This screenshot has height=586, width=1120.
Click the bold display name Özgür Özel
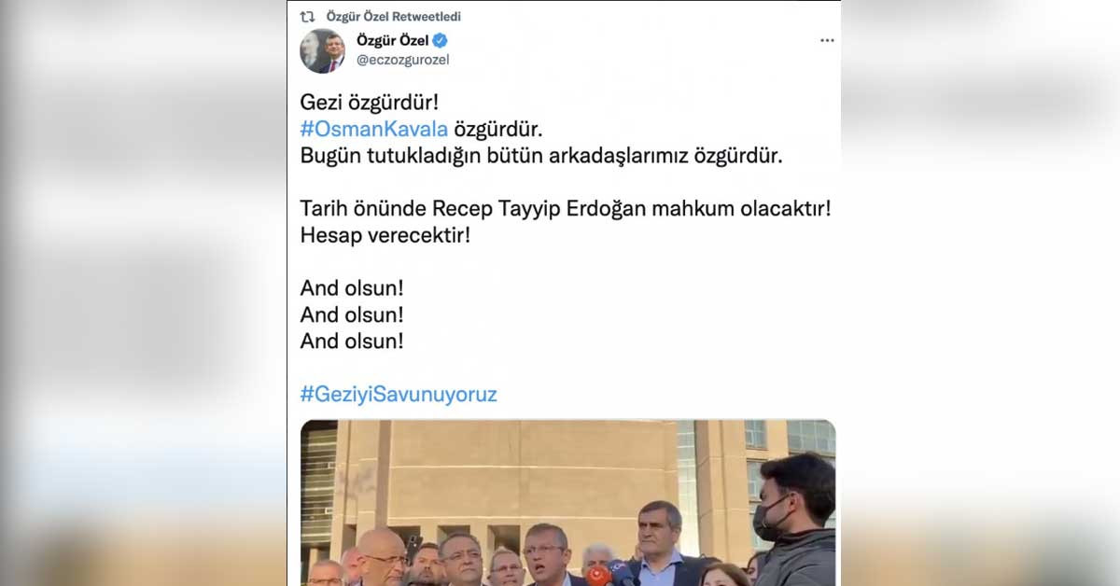[391, 40]
